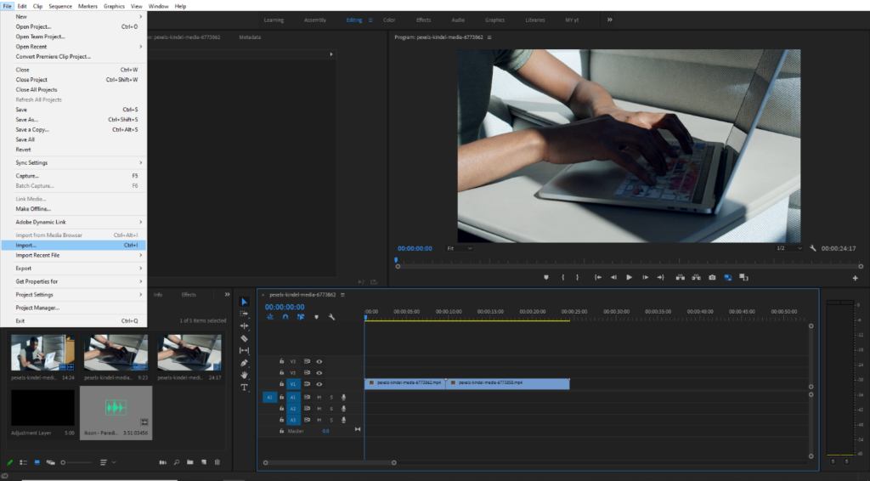The height and width of the screenshot is (481, 870).
Task: Enable Solo on audio track A2
Action: click(331, 409)
